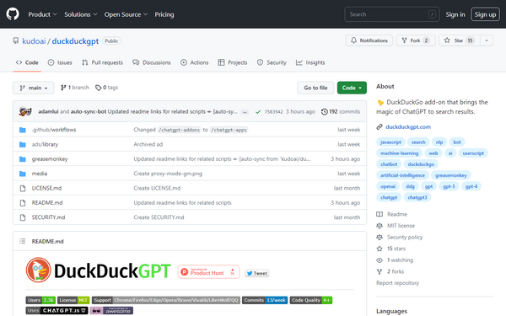Select the artificial-intelligence topic tag

(402, 175)
